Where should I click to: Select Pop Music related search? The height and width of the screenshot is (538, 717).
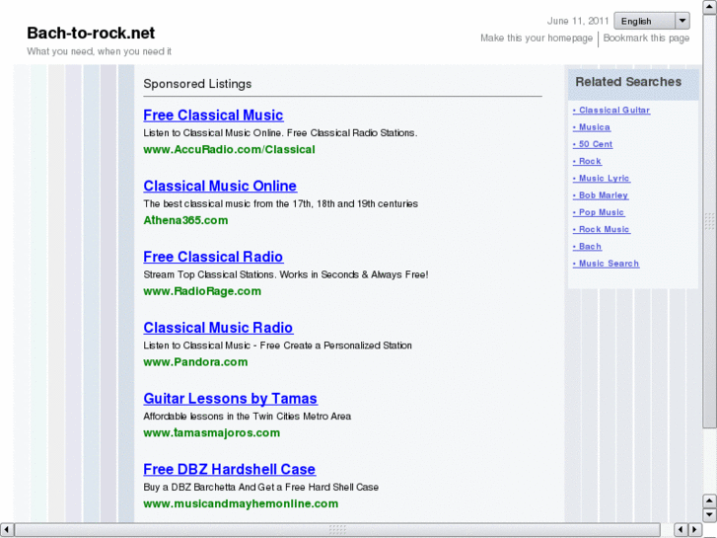point(599,212)
